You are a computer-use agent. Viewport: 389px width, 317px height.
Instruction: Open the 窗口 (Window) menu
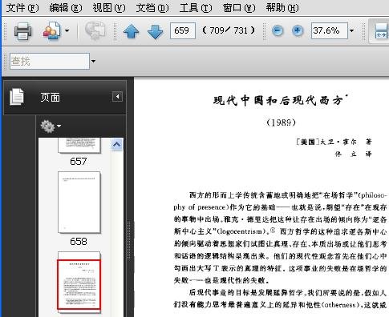click(239, 8)
